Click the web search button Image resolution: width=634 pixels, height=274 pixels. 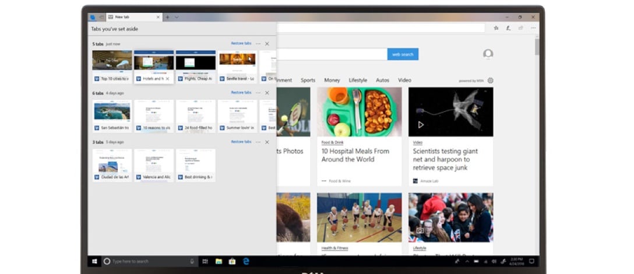coord(403,54)
